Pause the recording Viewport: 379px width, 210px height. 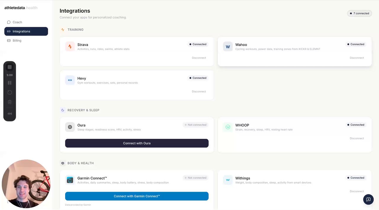coord(9,83)
